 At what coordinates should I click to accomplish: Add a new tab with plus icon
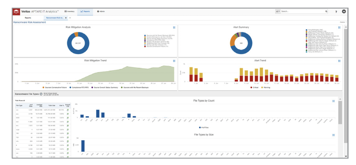tap(70, 18)
